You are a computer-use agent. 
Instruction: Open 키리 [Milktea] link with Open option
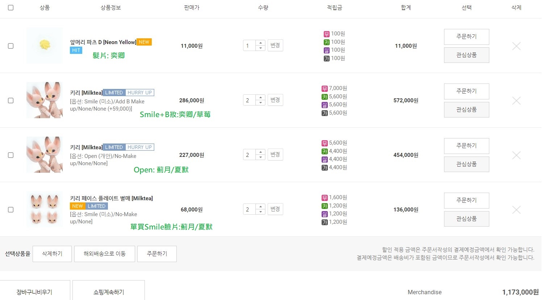tap(86, 147)
